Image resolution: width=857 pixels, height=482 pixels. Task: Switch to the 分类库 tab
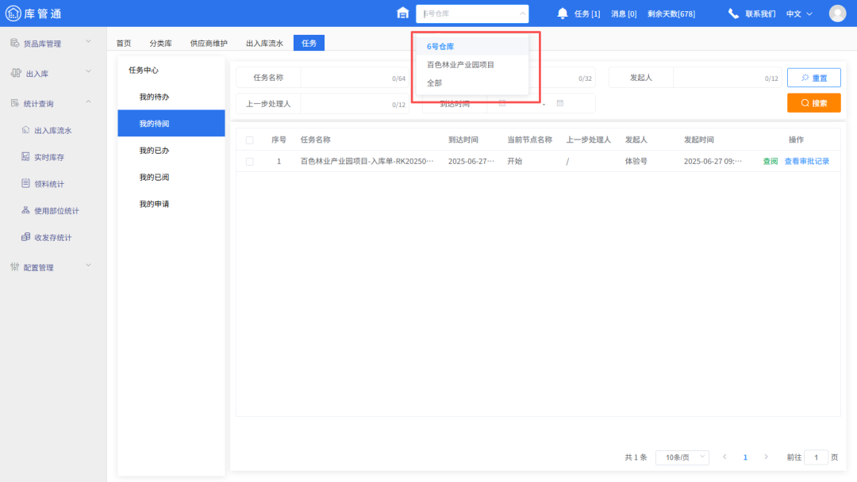[160, 43]
